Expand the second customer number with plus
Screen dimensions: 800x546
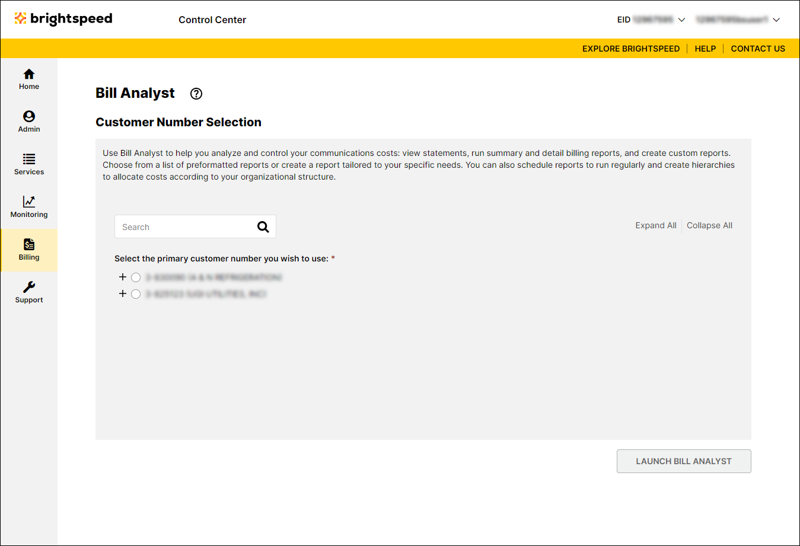tap(123, 293)
